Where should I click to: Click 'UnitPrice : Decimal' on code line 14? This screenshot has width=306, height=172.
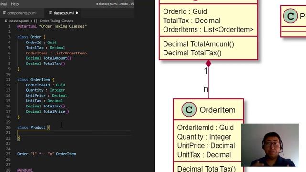pos(46,96)
